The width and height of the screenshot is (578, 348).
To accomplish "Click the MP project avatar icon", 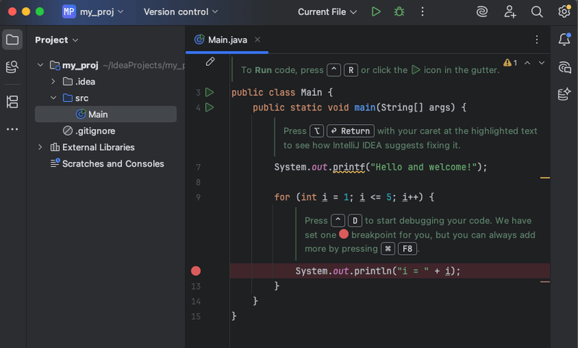I will (69, 12).
